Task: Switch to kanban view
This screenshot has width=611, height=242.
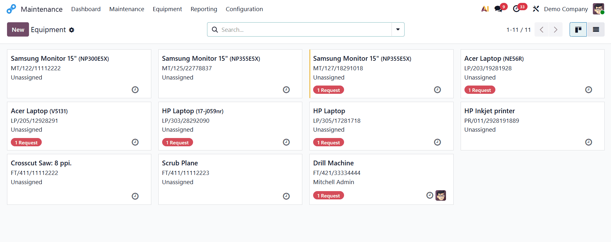Action: point(578,30)
